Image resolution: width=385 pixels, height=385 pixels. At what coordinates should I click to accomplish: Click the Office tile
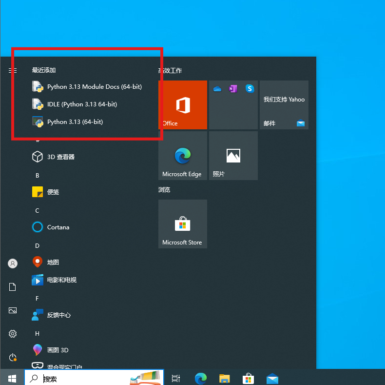pyautogui.click(x=183, y=105)
